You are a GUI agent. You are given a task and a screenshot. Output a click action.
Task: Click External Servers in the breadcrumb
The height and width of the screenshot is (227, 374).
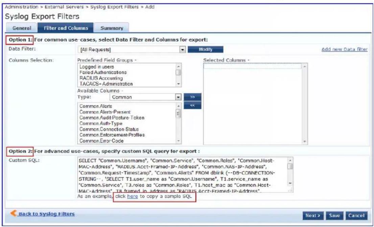pyautogui.click(x=64, y=7)
